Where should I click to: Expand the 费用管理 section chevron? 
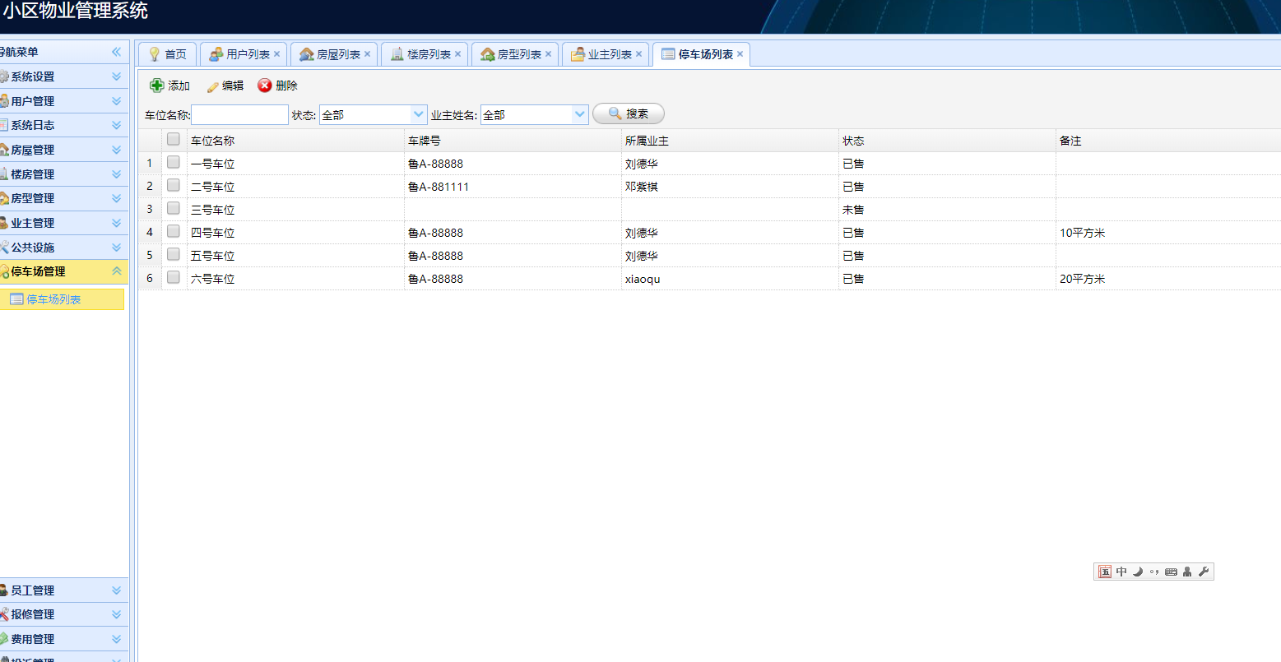click(x=116, y=639)
